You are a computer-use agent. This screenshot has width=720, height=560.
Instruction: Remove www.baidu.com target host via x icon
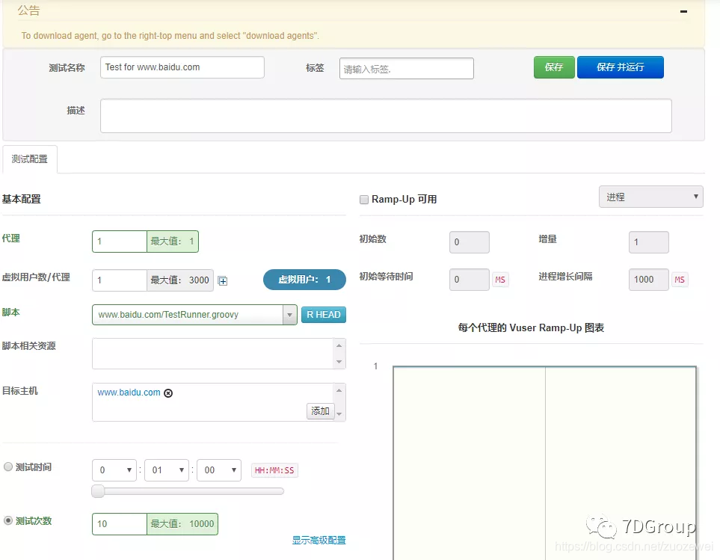[x=168, y=393]
